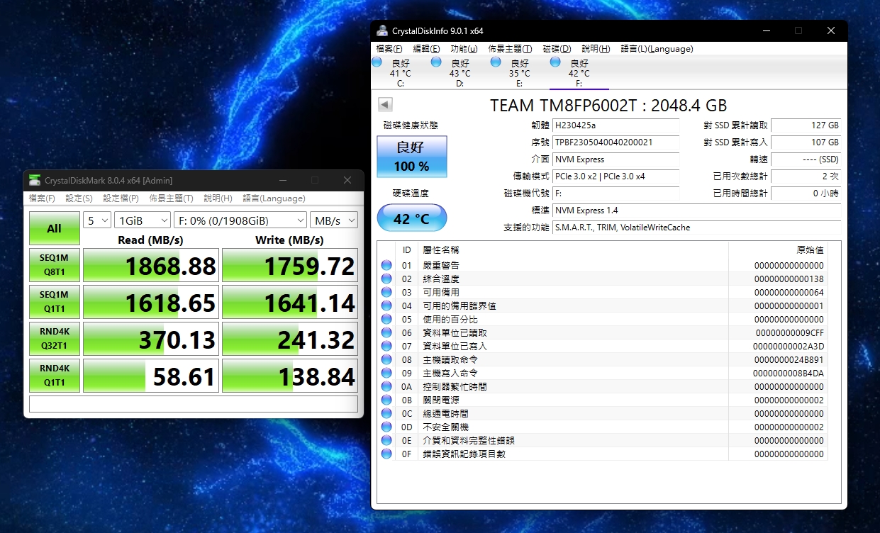Open 檔案(F) menu in CrystalDiskInfo
The width and height of the screenshot is (880, 533).
click(389, 49)
